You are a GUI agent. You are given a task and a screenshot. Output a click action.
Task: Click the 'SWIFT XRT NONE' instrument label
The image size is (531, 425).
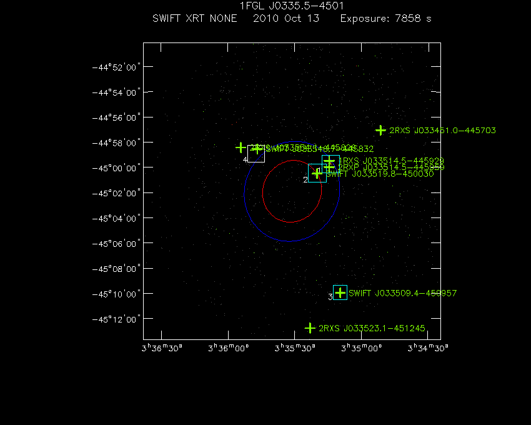tap(195, 18)
